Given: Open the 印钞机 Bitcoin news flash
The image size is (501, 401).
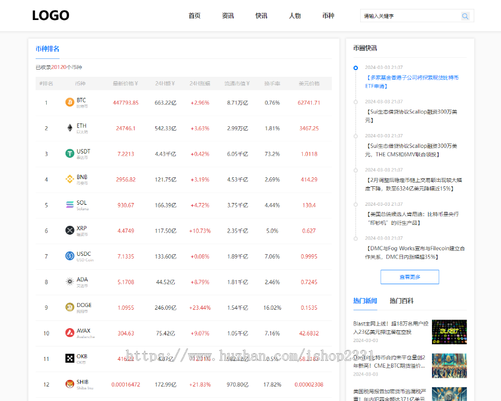Looking at the screenshot, I should (412, 219).
